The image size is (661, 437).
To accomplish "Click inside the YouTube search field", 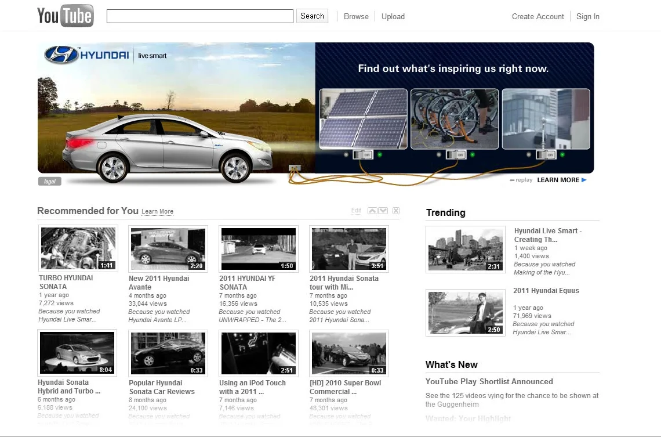I will pos(200,16).
